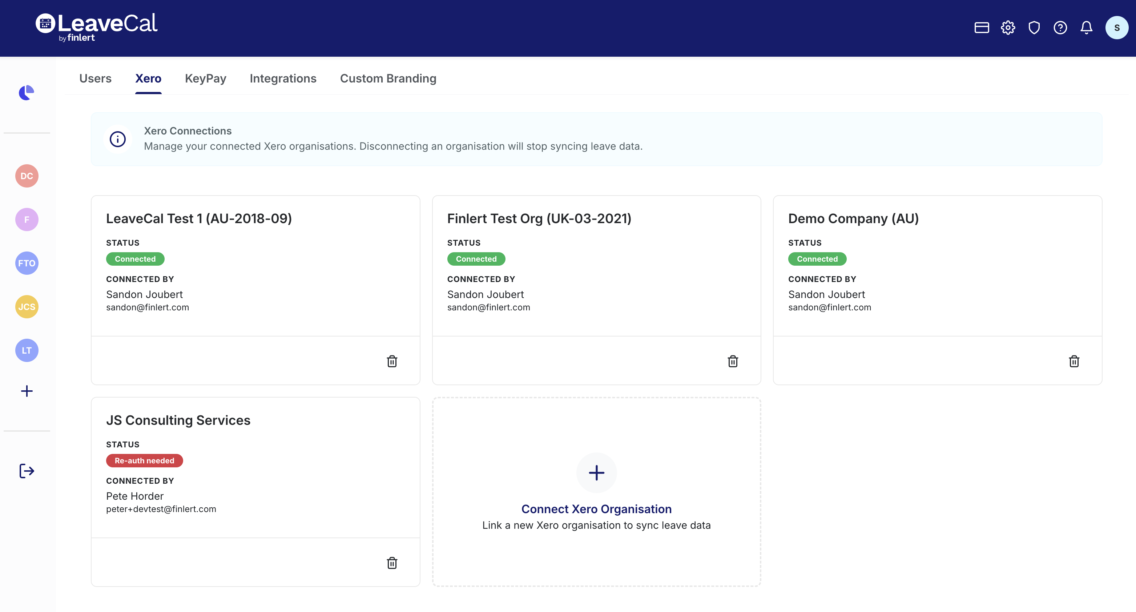Image resolution: width=1136 pixels, height=612 pixels.
Task: Select the F organisation avatar
Action: pyautogui.click(x=27, y=220)
